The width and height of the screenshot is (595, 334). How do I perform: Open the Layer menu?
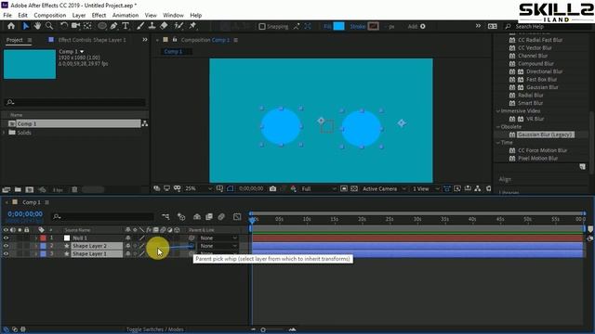[x=78, y=15]
